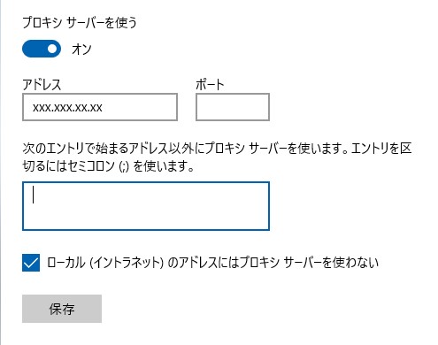Click inside the proxy exceptions text area
Screen dimensions: 438x345
click(x=146, y=206)
